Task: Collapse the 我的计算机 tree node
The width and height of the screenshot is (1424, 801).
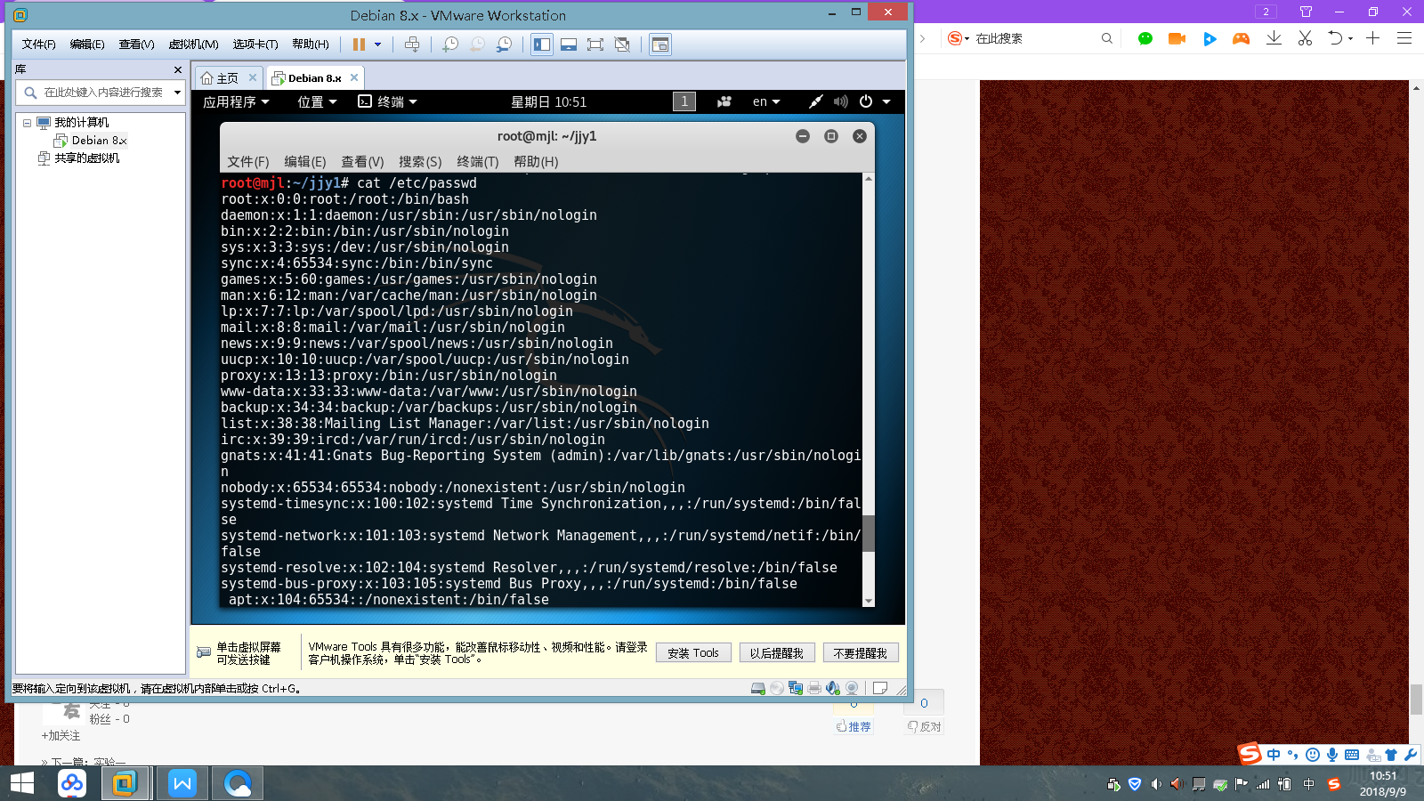Action: (27, 123)
